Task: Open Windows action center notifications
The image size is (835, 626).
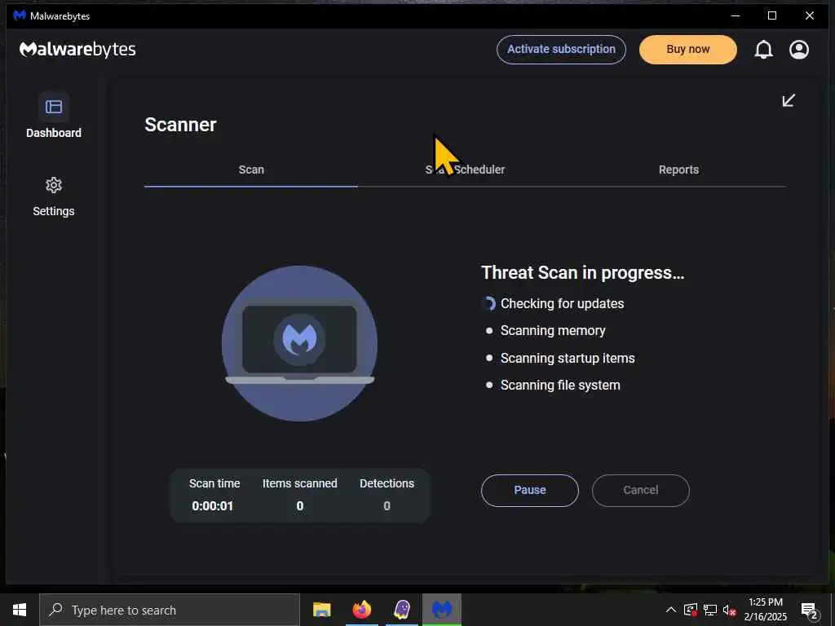Action: [x=809, y=610]
